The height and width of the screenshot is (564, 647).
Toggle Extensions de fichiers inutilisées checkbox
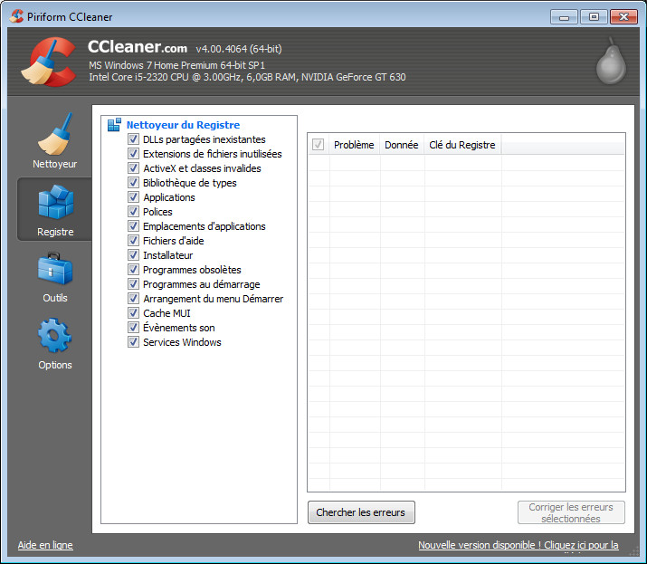tap(133, 154)
